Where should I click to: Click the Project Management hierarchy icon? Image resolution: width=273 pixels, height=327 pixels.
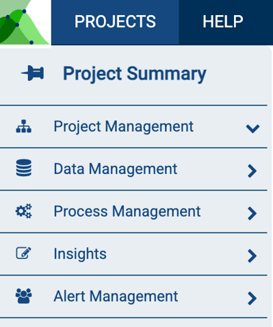point(24,126)
